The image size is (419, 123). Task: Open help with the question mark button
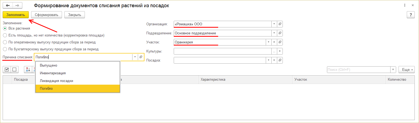pyautogui.click(x=411, y=15)
